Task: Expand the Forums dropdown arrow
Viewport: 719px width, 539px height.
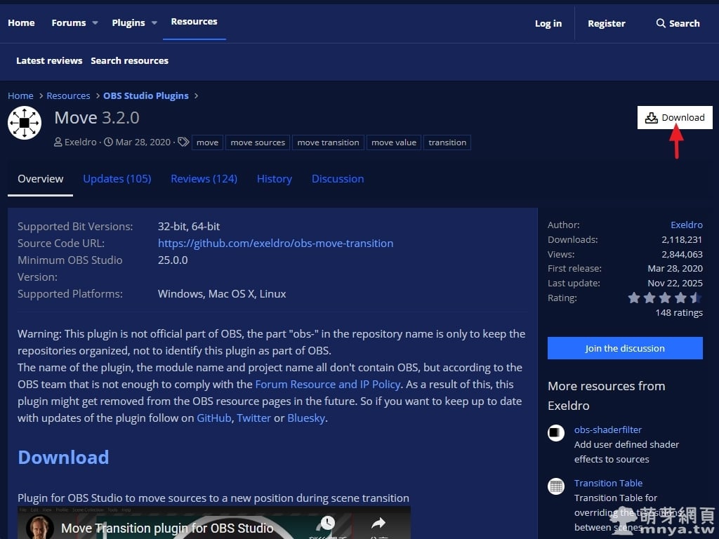Action: 95,23
